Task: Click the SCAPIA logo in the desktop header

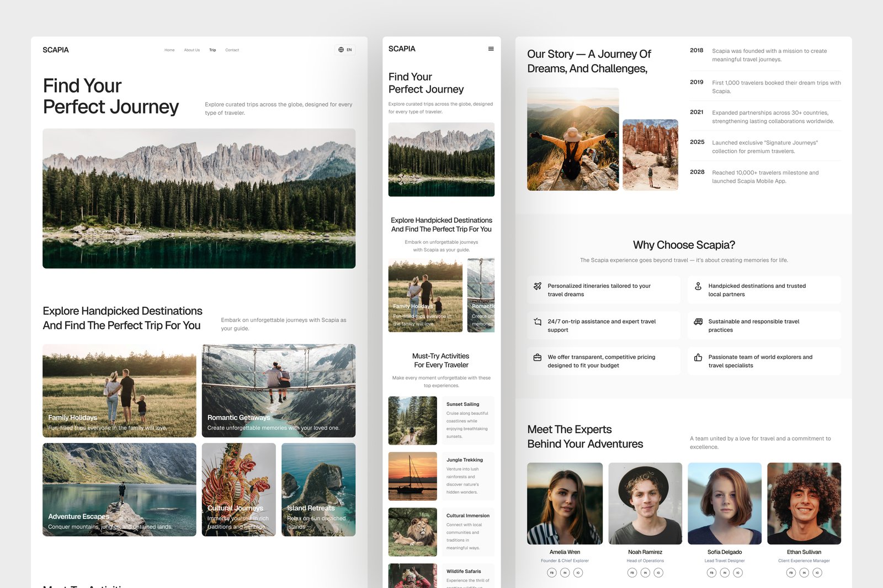Action: (56, 50)
